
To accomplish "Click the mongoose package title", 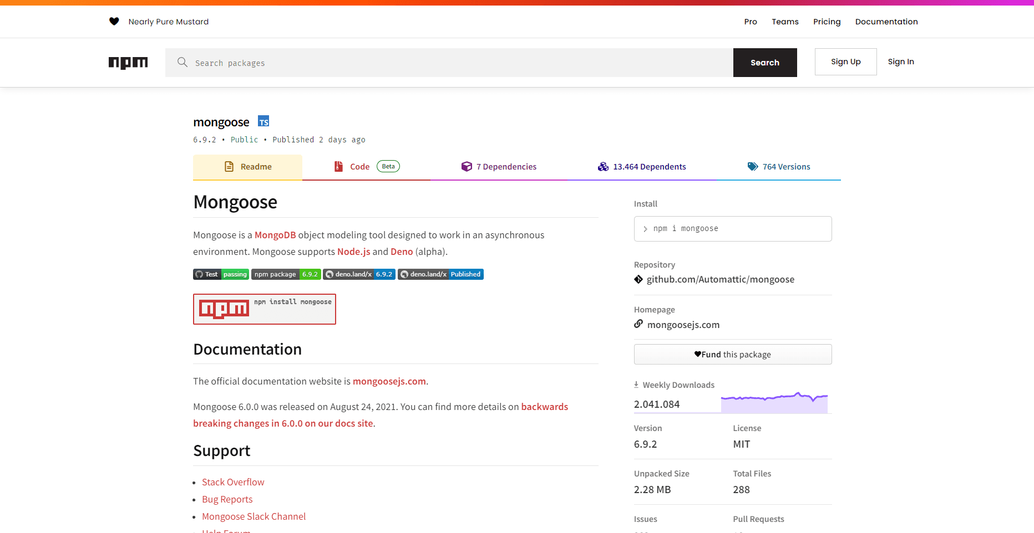I will pyautogui.click(x=221, y=122).
